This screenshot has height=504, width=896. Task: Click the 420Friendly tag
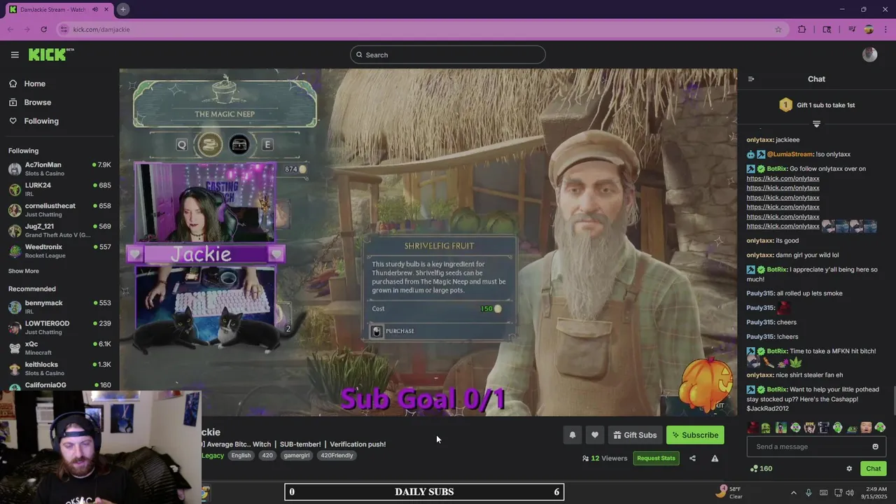(337, 456)
